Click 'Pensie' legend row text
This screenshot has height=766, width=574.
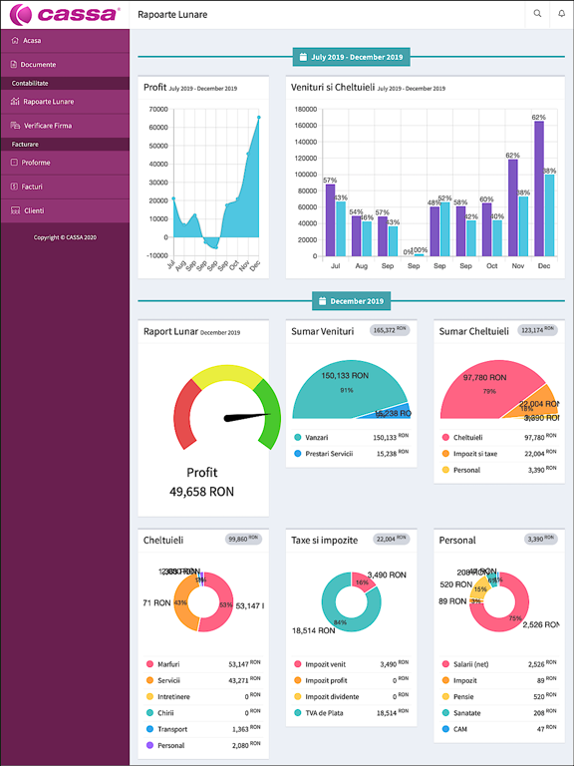click(463, 696)
